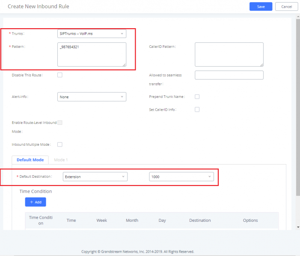Screen dimensions: 300x256
Task: Click the CallerID Pattern text area
Action: coord(229,54)
